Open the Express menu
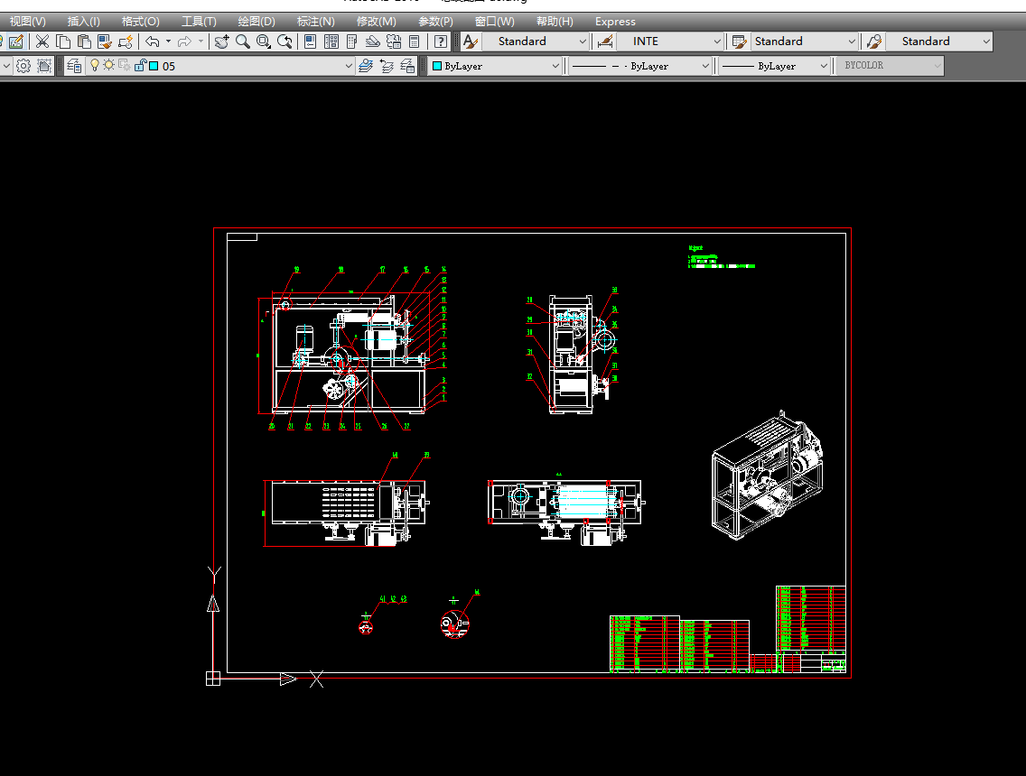The width and height of the screenshot is (1026, 776). [x=615, y=22]
